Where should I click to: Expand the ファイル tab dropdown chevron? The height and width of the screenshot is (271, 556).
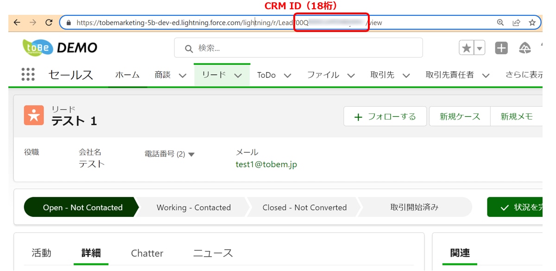(351, 76)
